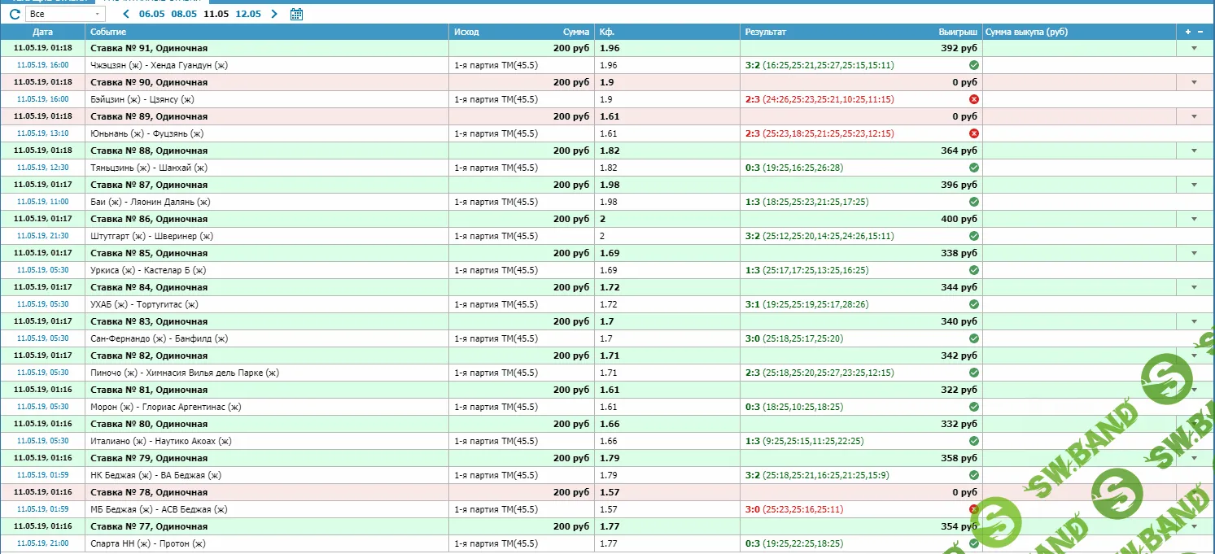Open the calendar date picker icon
The width and height of the screenshot is (1215, 554).
297,14
